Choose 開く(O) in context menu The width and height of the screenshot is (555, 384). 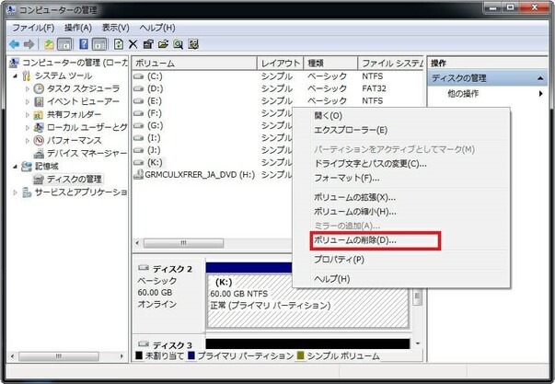328,115
